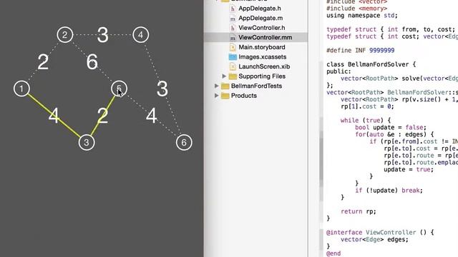Image resolution: width=458 pixels, height=257 pixels.
Task: Click the BellmanFordTests folder icon
Action: 225,86
